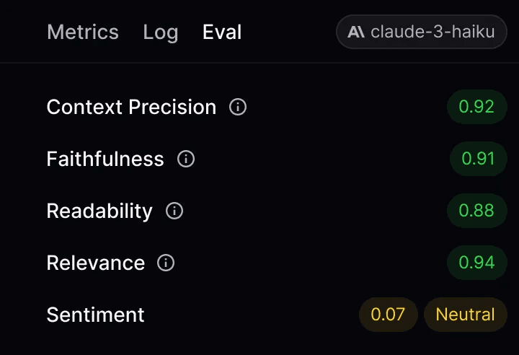Click the 0.92 Context Precision score

tap(476, 107)
